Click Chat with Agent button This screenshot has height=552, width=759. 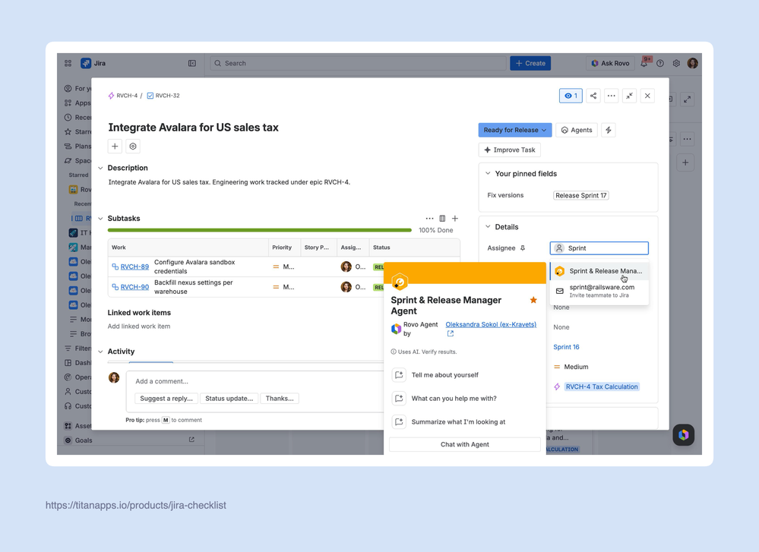pos(465,445)
